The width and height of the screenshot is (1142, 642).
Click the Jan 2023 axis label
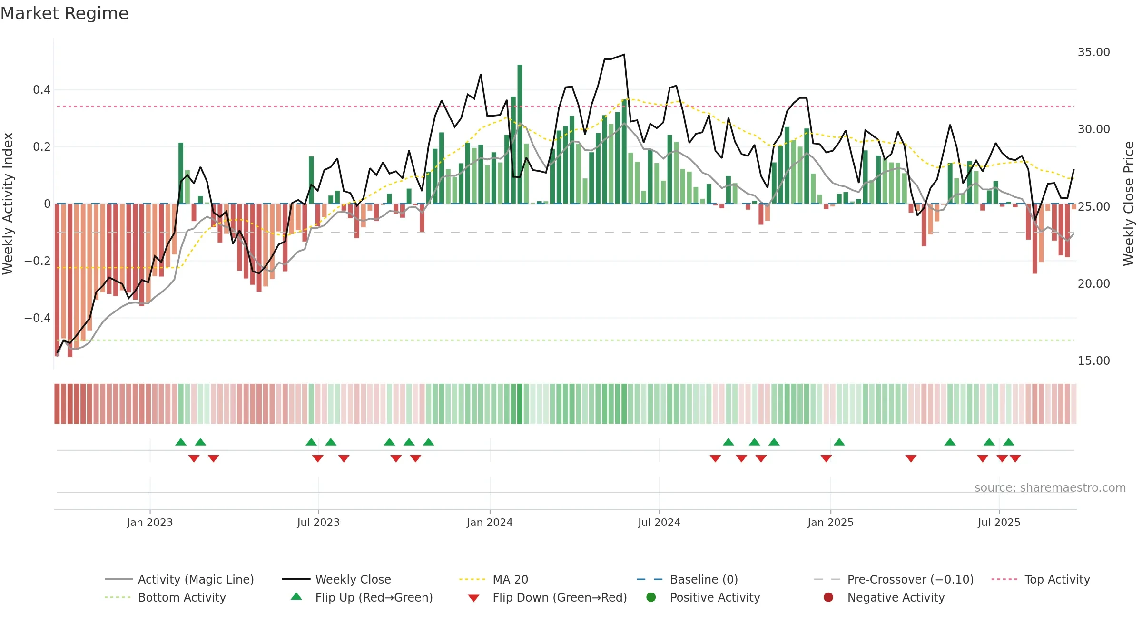(x=150, y=522)
